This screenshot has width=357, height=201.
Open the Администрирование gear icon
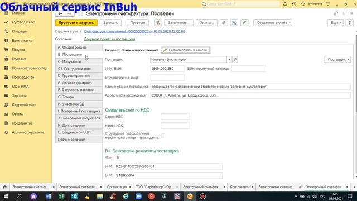6,132
